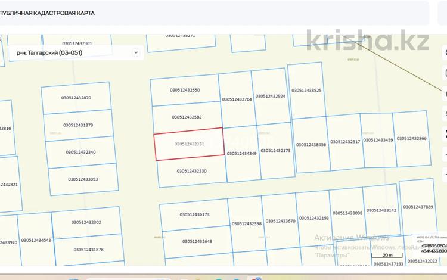447x280 pixels.
Task: Select parcel 030512432340
Action: 80,152
